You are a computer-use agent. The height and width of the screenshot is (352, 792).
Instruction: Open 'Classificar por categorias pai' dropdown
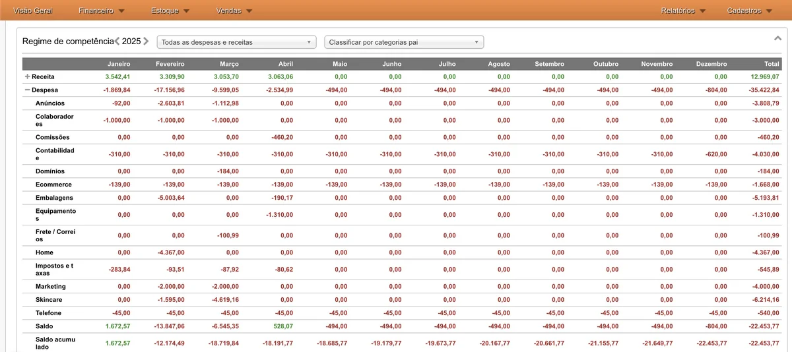point(404,42)
